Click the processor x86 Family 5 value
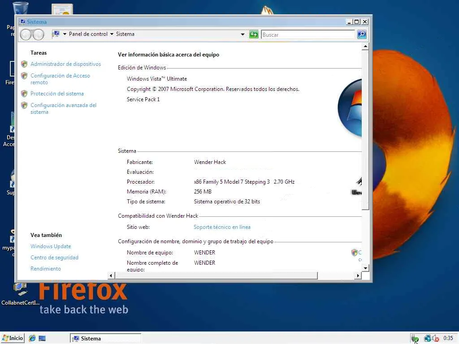The width and height of the screenshot is (459, 344). click(x=244, y=182)
